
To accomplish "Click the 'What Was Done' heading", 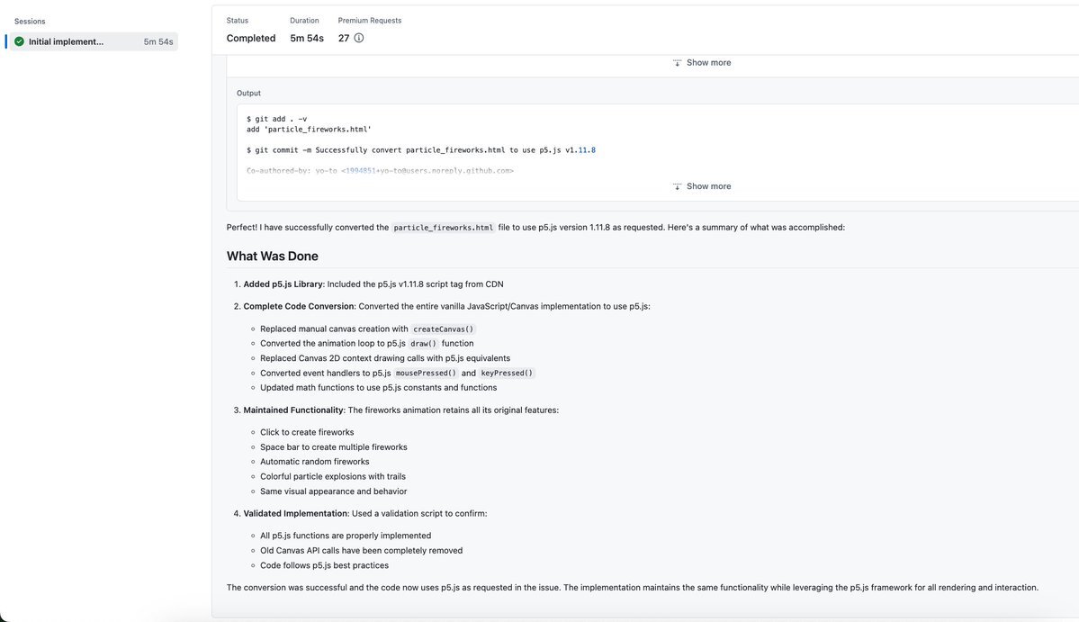I will coord(273,256).
